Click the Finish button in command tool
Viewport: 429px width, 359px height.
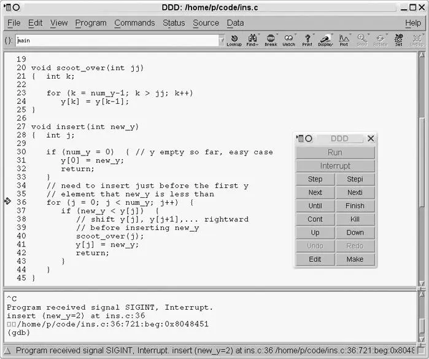tap(355, 206)
